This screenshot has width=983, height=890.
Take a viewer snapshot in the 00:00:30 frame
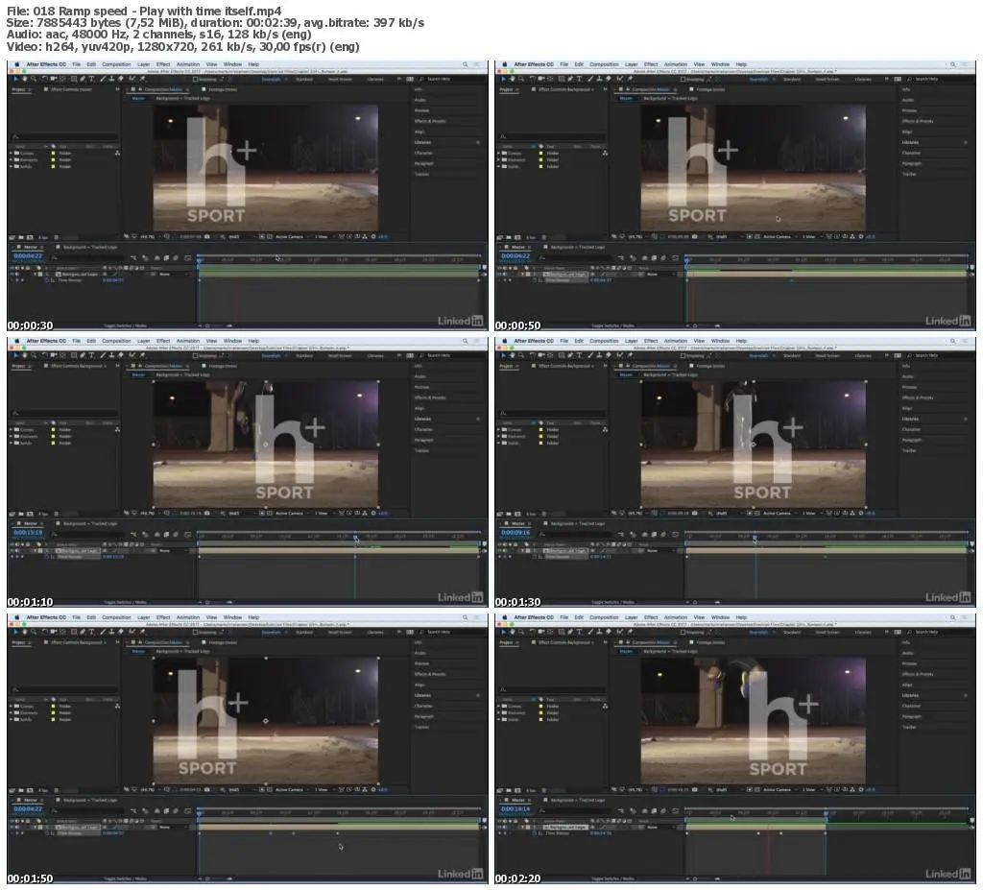207,236
